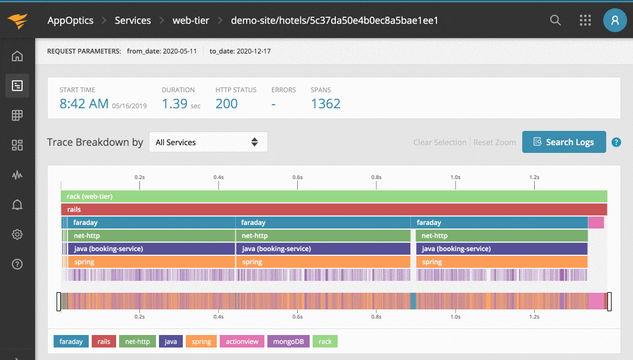Toggle the actionview legend chip
Image resolution: width=633 pixels, height=360 pixels.
[242, 342]
